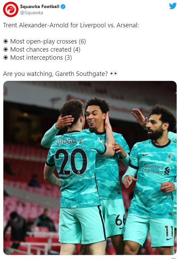Screen dimensions: 180x259
Task: Click the number 11 on the shorts
Action: pyautogui.click(x=169, y=231)
